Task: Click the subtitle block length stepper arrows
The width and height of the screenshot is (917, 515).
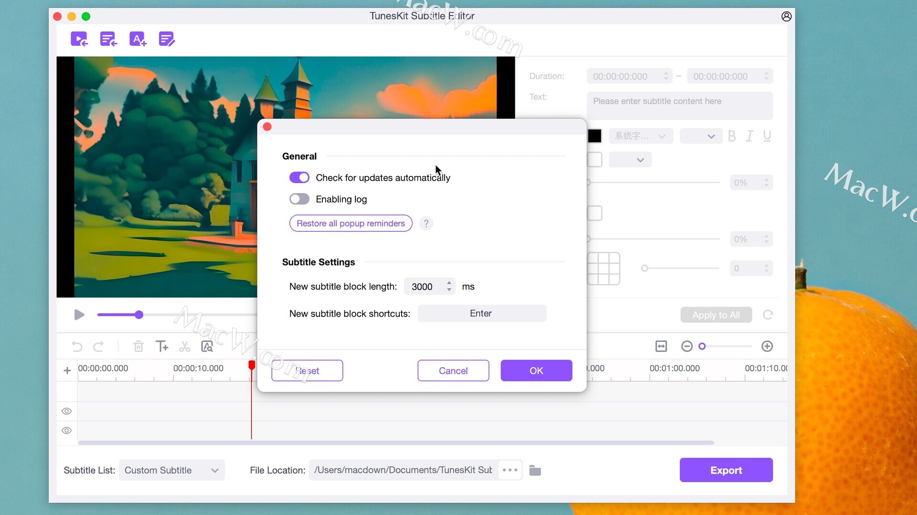Action: [449, 286]
